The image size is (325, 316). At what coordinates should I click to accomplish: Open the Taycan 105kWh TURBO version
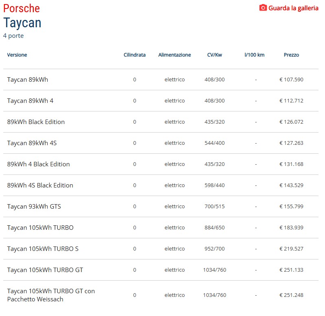[40, 228]
